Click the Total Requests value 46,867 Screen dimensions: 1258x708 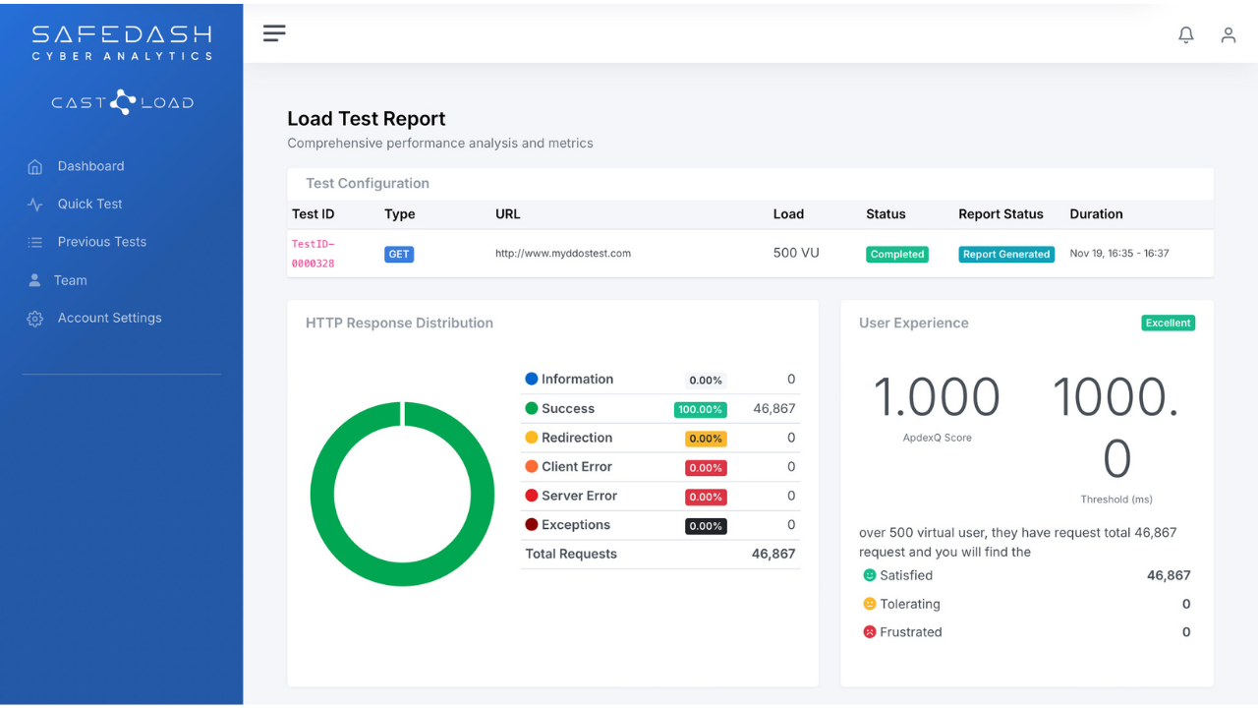(773, 554)
